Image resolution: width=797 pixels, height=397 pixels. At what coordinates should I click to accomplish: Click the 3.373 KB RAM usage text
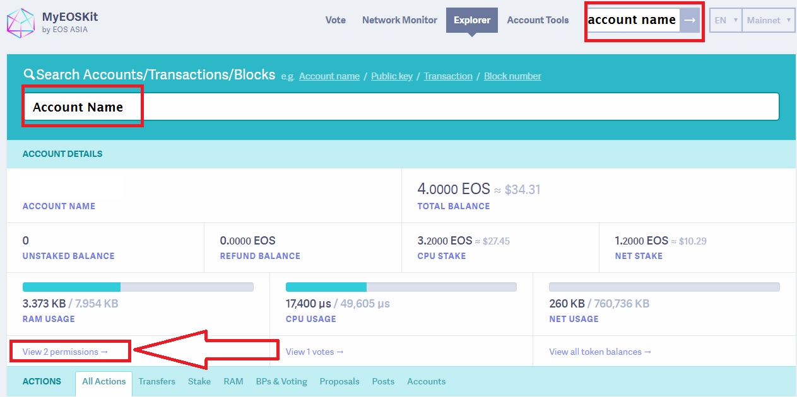(x=44, y=304)
